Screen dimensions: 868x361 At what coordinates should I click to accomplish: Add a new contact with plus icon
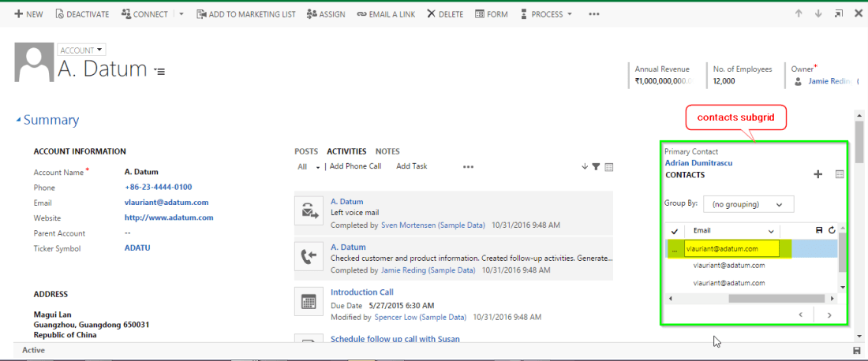(817, 174)
